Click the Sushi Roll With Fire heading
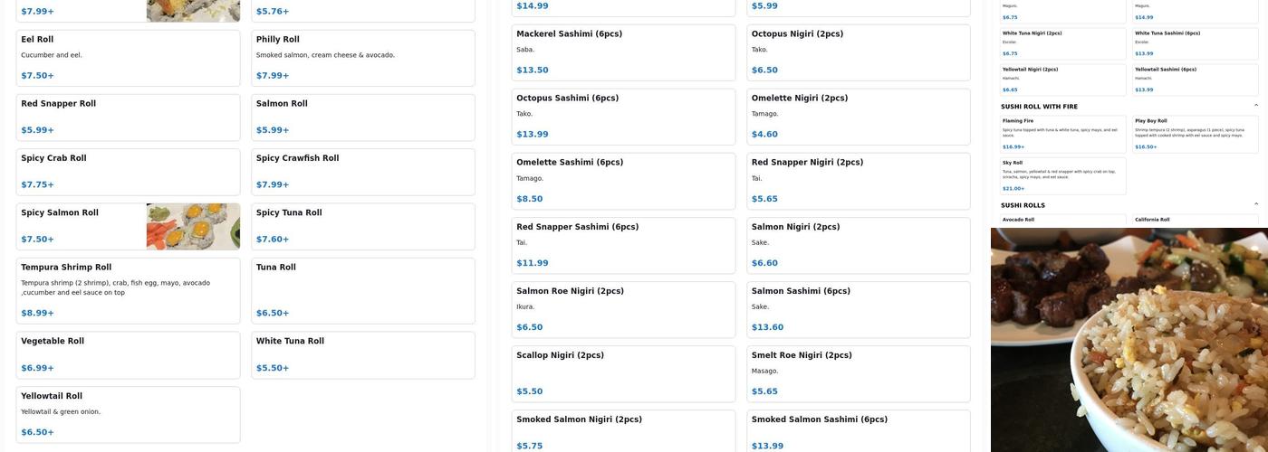The height and width of the screenshot is (452, 1268). click(1039, 107)
